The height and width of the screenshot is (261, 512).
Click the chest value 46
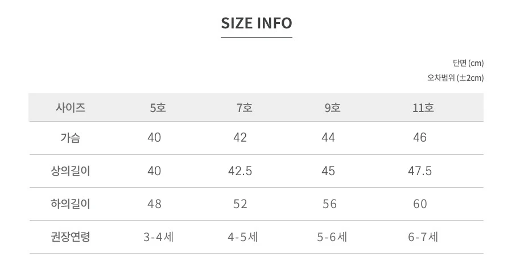(420, 138)
